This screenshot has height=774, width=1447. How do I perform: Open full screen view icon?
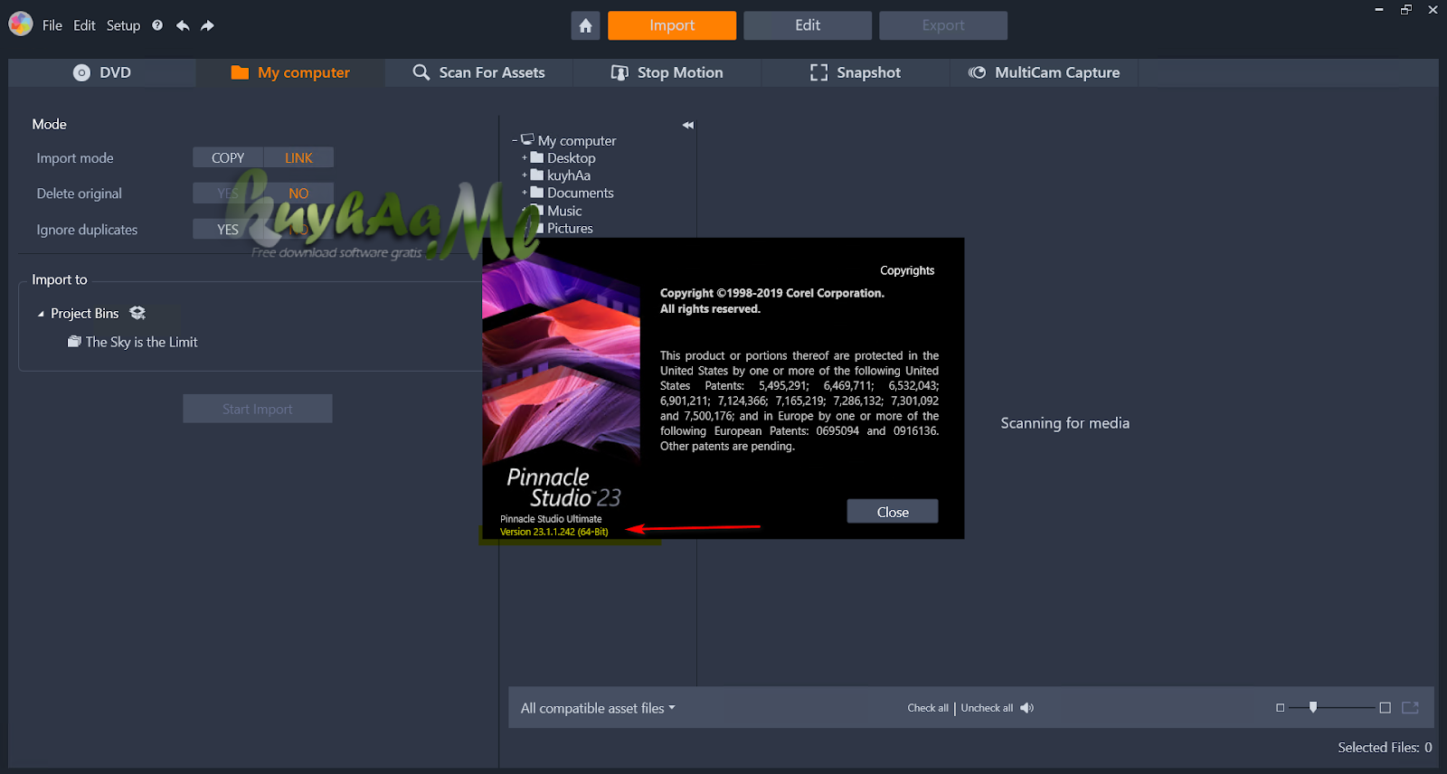[x=1410, y=707]
